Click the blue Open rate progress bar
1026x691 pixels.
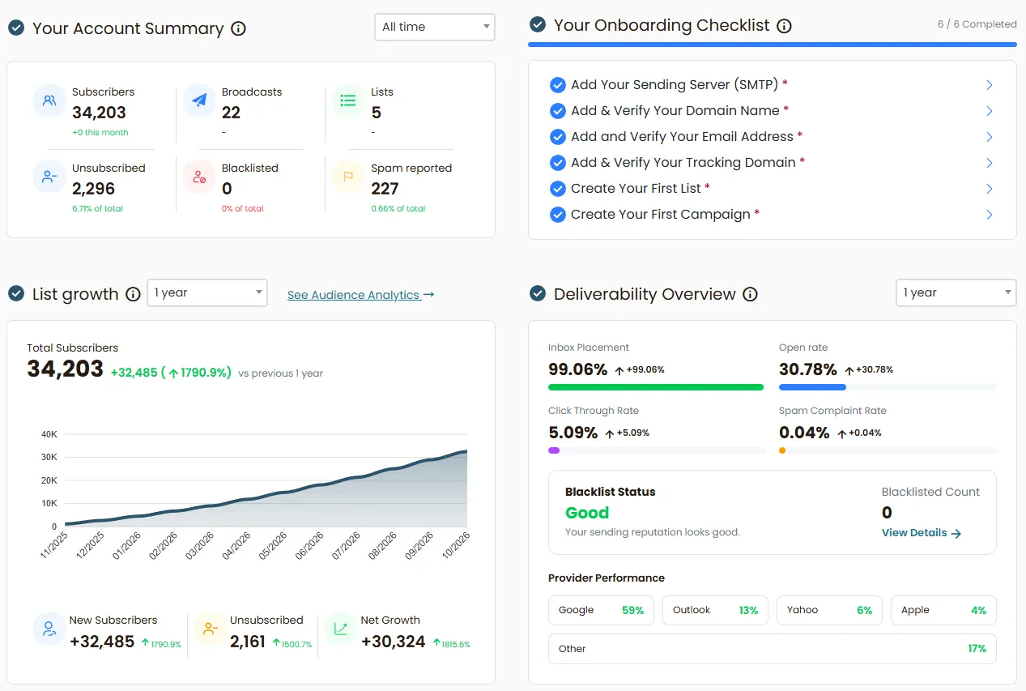click(x=812, y=387)
